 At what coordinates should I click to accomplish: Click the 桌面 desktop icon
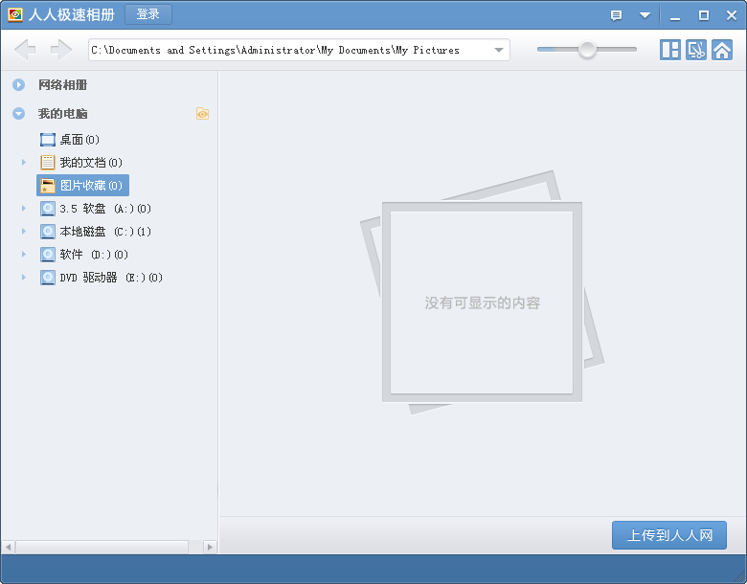point(48,140)
